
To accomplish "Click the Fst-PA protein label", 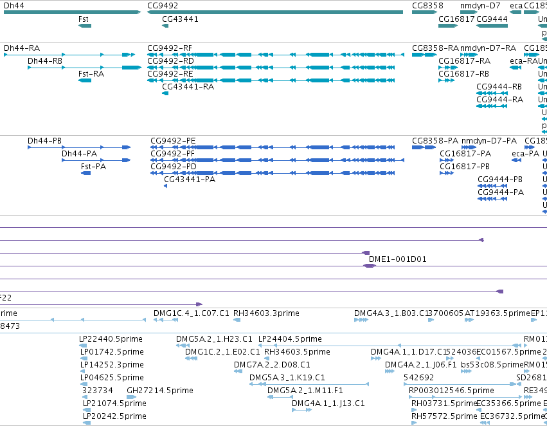I will [93, 167].
